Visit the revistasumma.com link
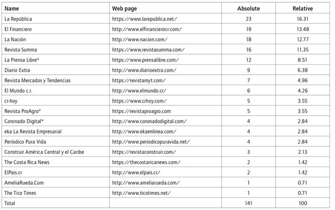The height and width of the screenshot is (210, 335). point(149,49)
